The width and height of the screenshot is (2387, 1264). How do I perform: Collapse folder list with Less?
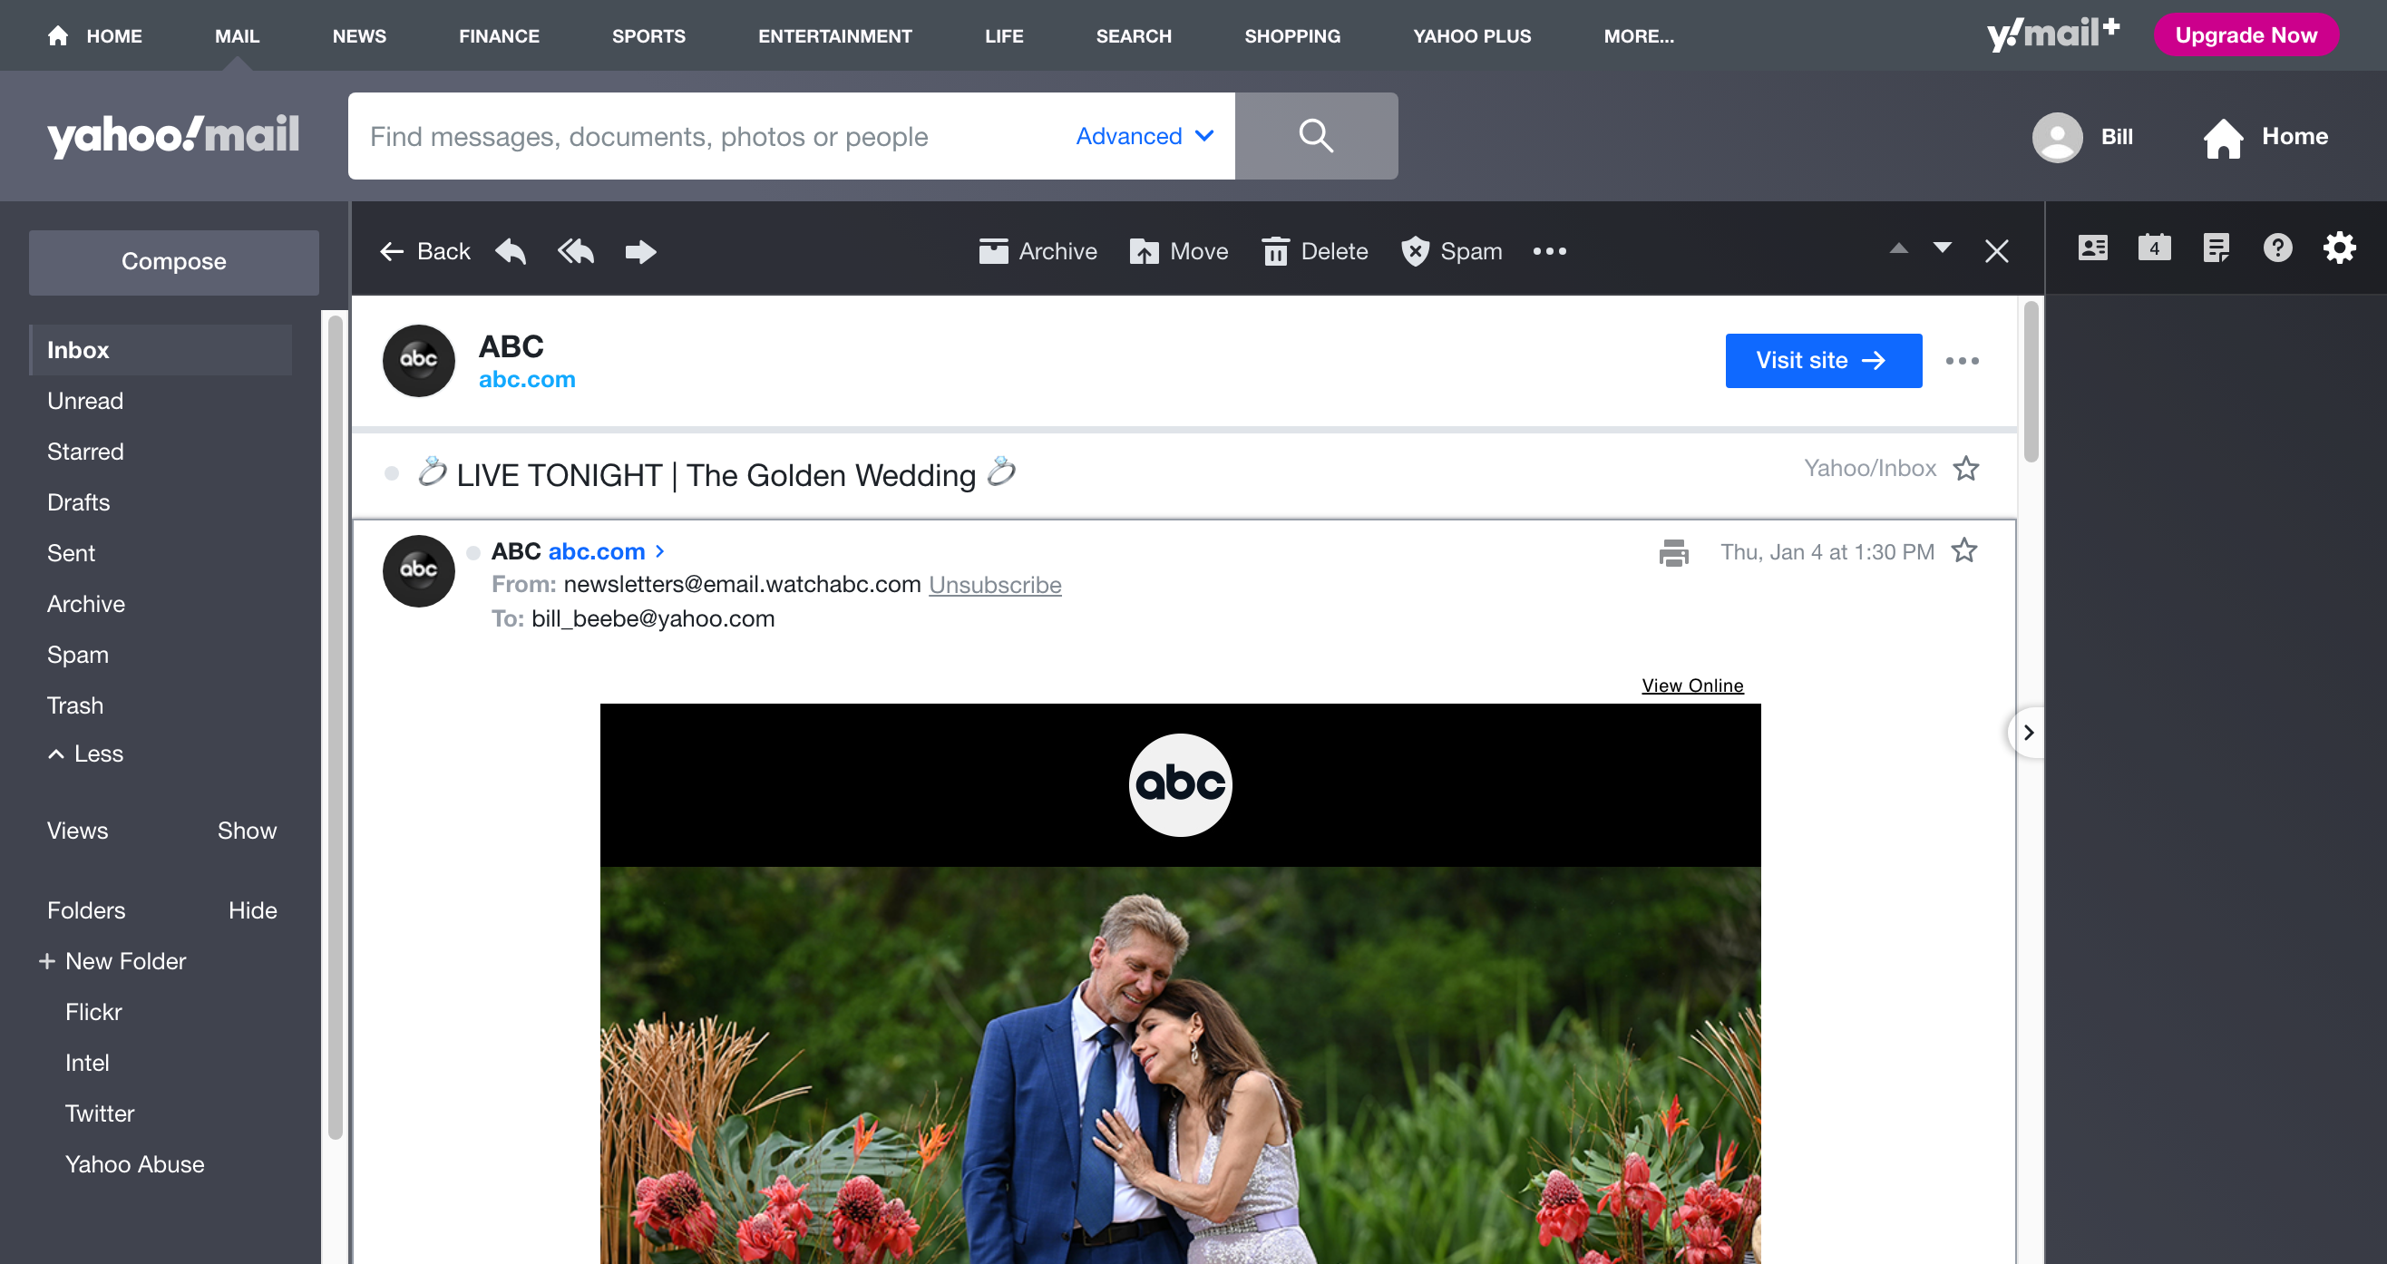85,754
